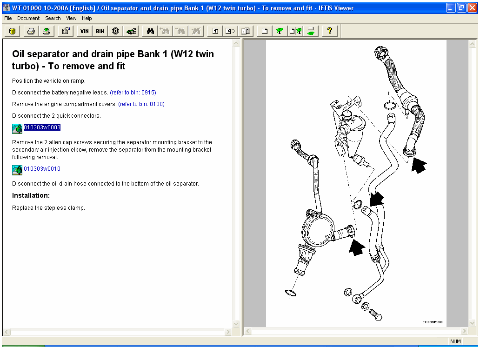Click the green print preview icon
This screenshot has height=347, width=480.
tap(46, 31)
